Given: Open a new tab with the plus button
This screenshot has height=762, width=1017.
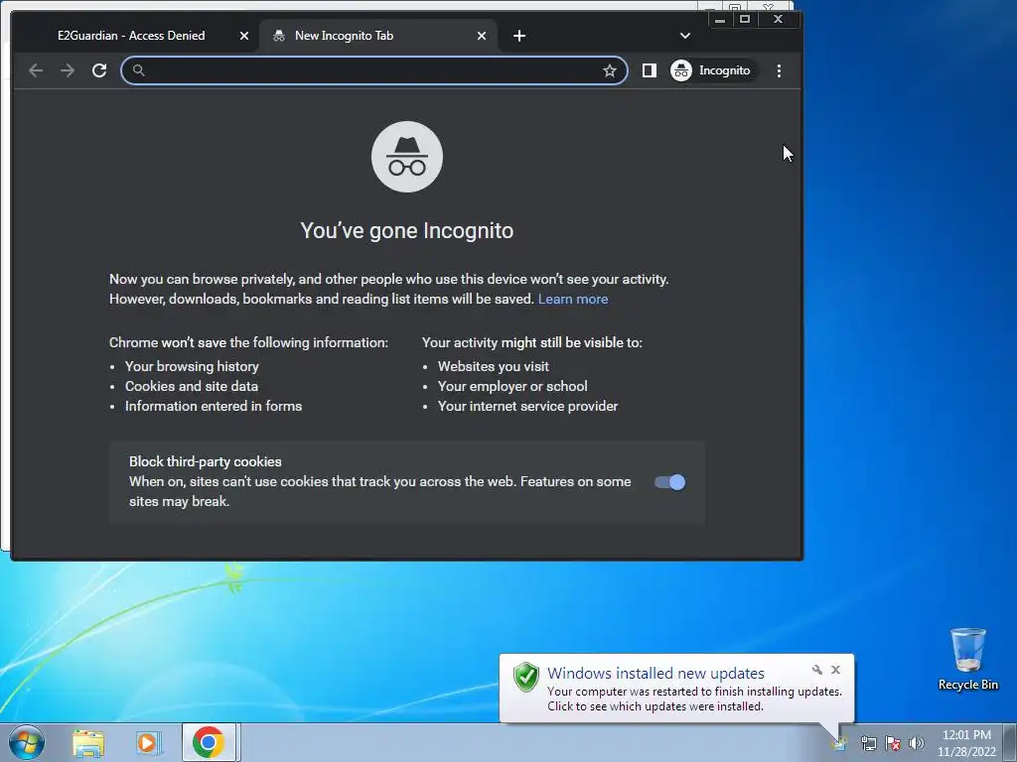Looking at the screenshot, I should coord(518,36).
